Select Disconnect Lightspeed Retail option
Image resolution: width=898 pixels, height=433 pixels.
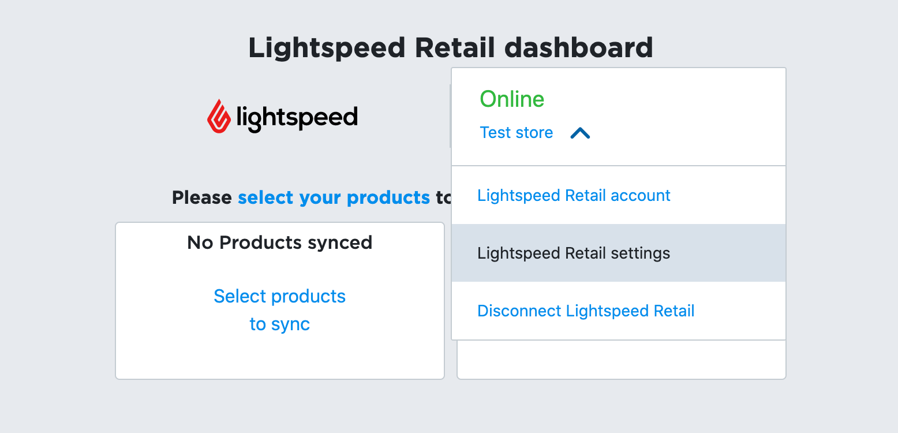(619, 311)
